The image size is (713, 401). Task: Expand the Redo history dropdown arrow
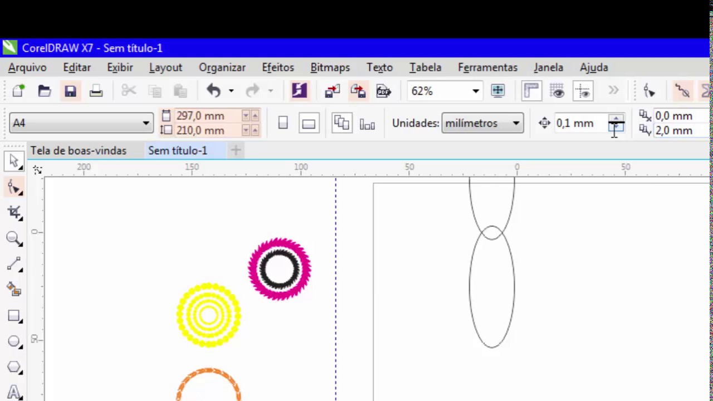pos(270,91)
